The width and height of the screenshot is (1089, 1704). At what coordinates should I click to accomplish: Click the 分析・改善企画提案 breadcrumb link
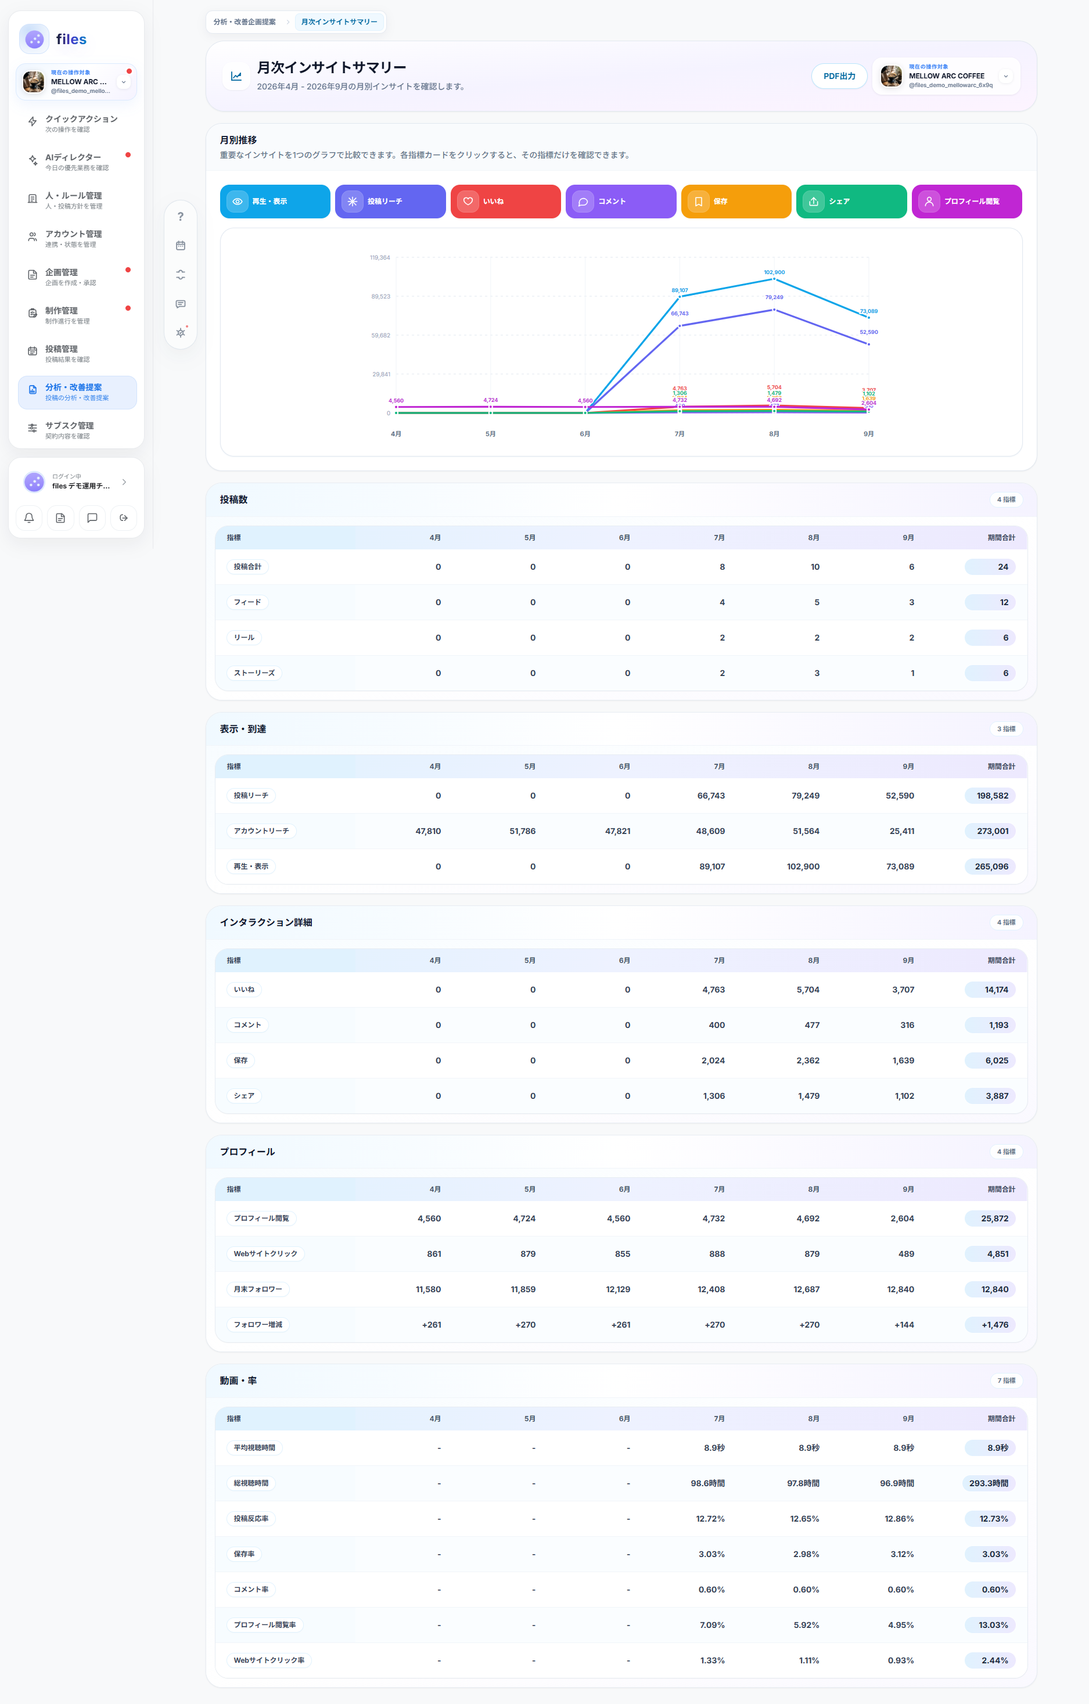(245, 22)
